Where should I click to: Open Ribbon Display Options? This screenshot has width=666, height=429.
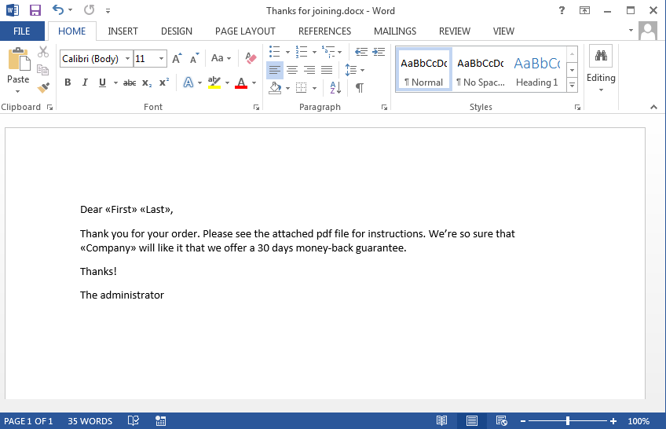tap(584, 11)
